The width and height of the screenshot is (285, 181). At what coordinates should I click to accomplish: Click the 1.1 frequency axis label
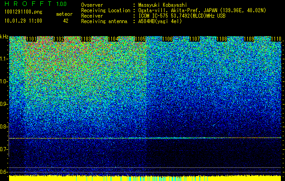4,59
